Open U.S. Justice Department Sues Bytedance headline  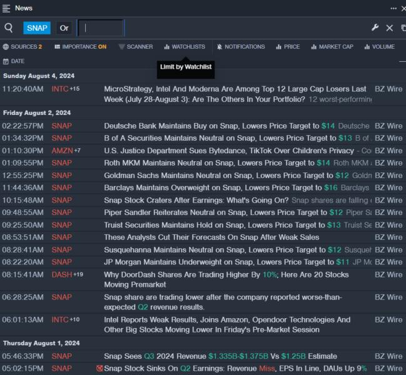[229, 151]
